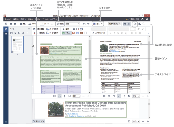Open the settings gear icon
174x127 pixels.
coord(142,19)
